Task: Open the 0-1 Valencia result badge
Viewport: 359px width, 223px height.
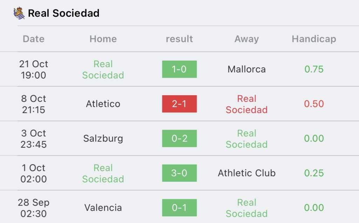Action: pos(179,208)
